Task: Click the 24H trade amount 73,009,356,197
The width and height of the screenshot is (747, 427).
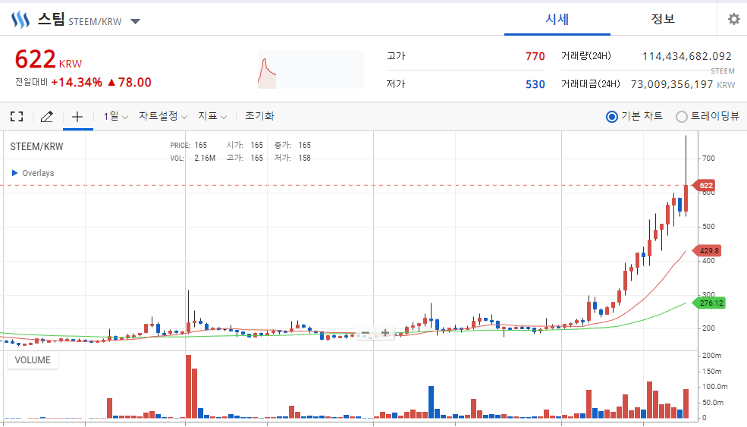Action: click(x=672, y=84)
